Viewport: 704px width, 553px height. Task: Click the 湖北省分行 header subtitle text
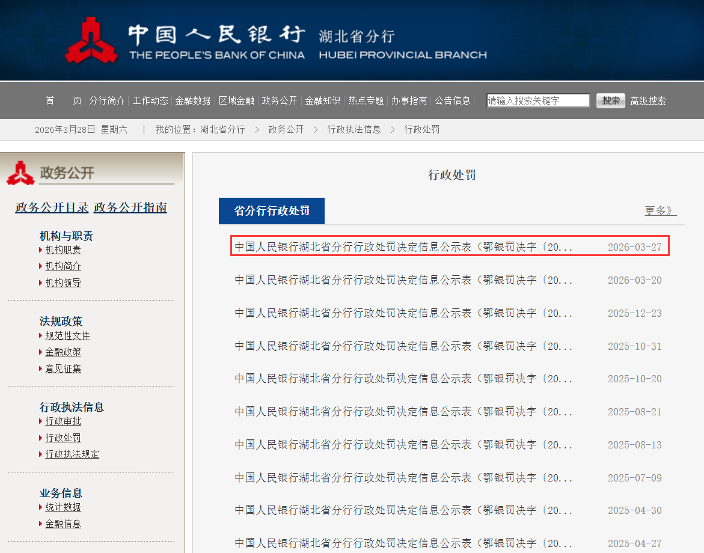[357, 37]
